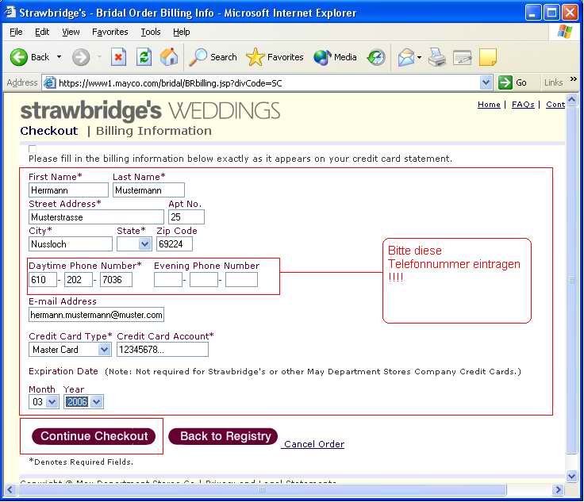Open the address bar URL dropdown
Screen dimensions: 584x502
click(x=486, y=82)
